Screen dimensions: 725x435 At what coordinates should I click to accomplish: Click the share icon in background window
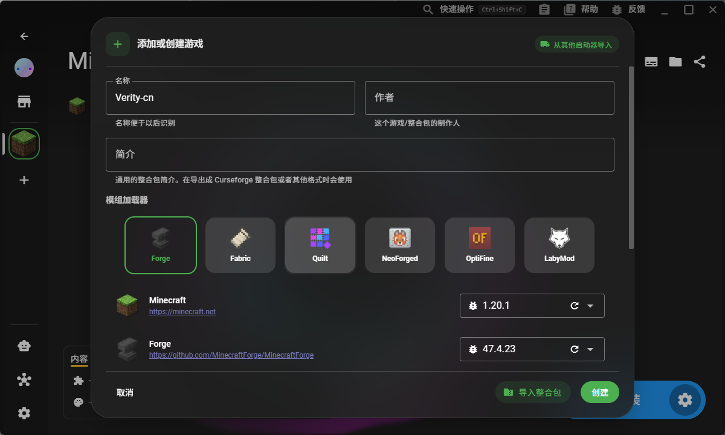pos(700,62)
